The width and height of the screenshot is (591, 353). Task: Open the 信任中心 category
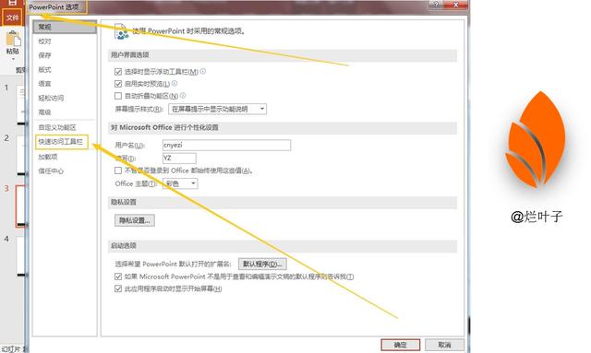point(51,171)
